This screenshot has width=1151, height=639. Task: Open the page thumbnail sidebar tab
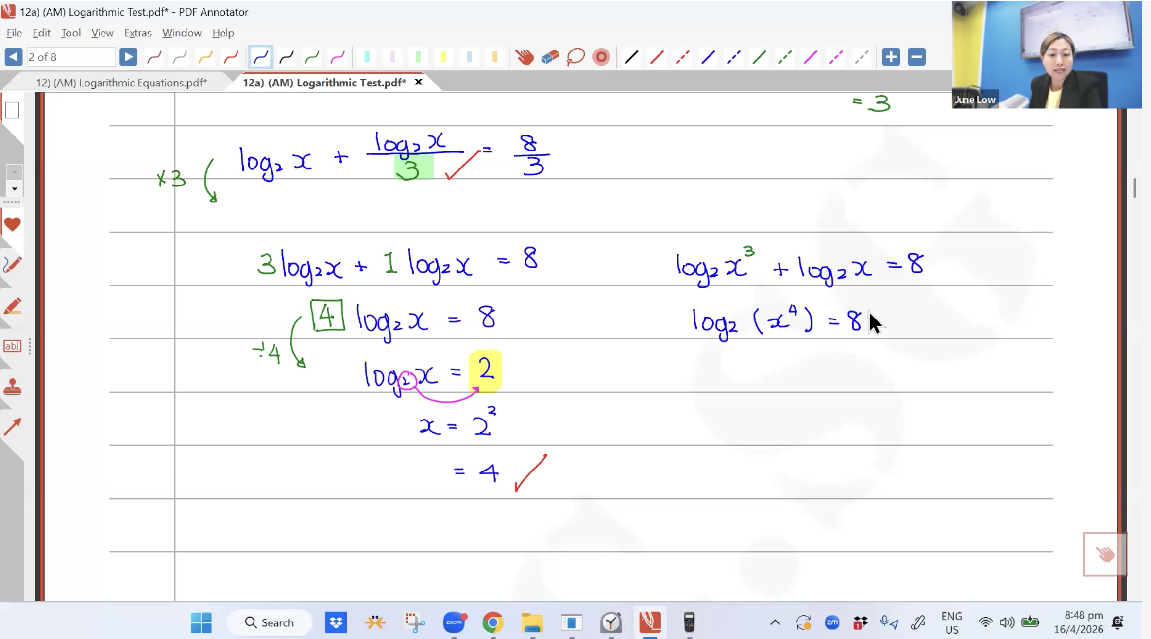pos(12,111)
